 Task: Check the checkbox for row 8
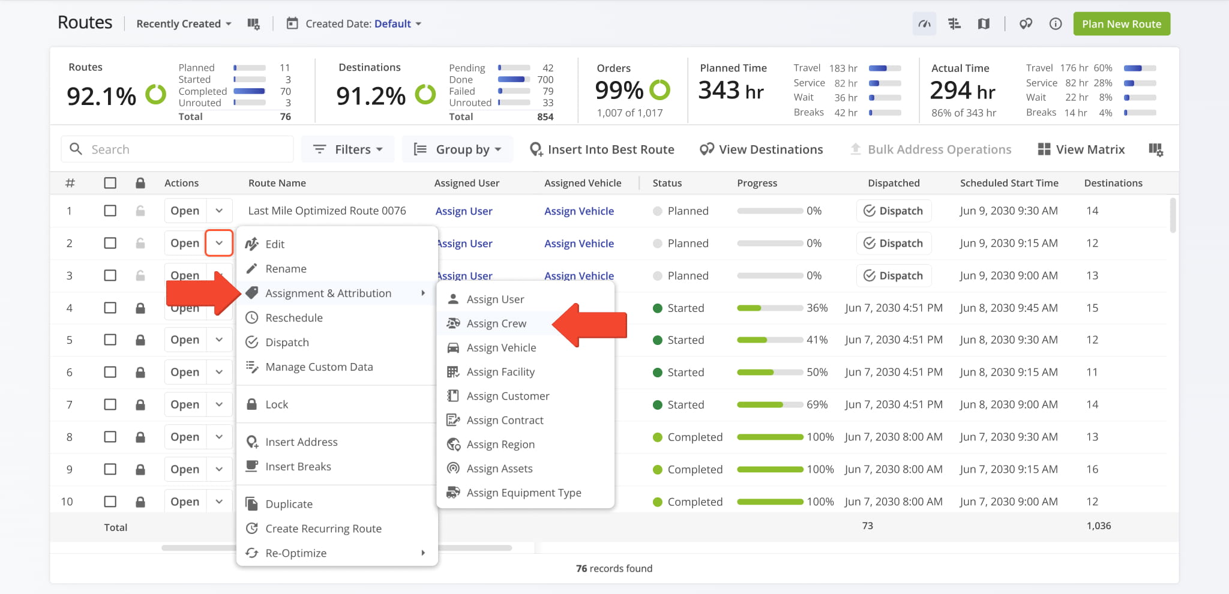pos(110,437)
